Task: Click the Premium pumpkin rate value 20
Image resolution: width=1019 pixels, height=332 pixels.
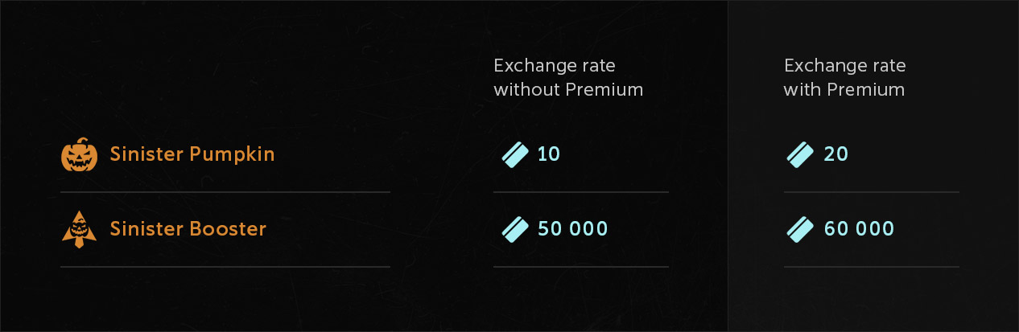Action: [836, 154]
